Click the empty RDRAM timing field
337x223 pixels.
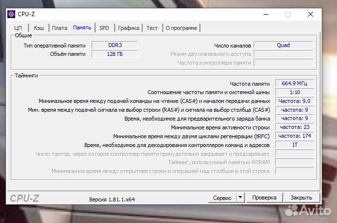[x=294, y=162]
